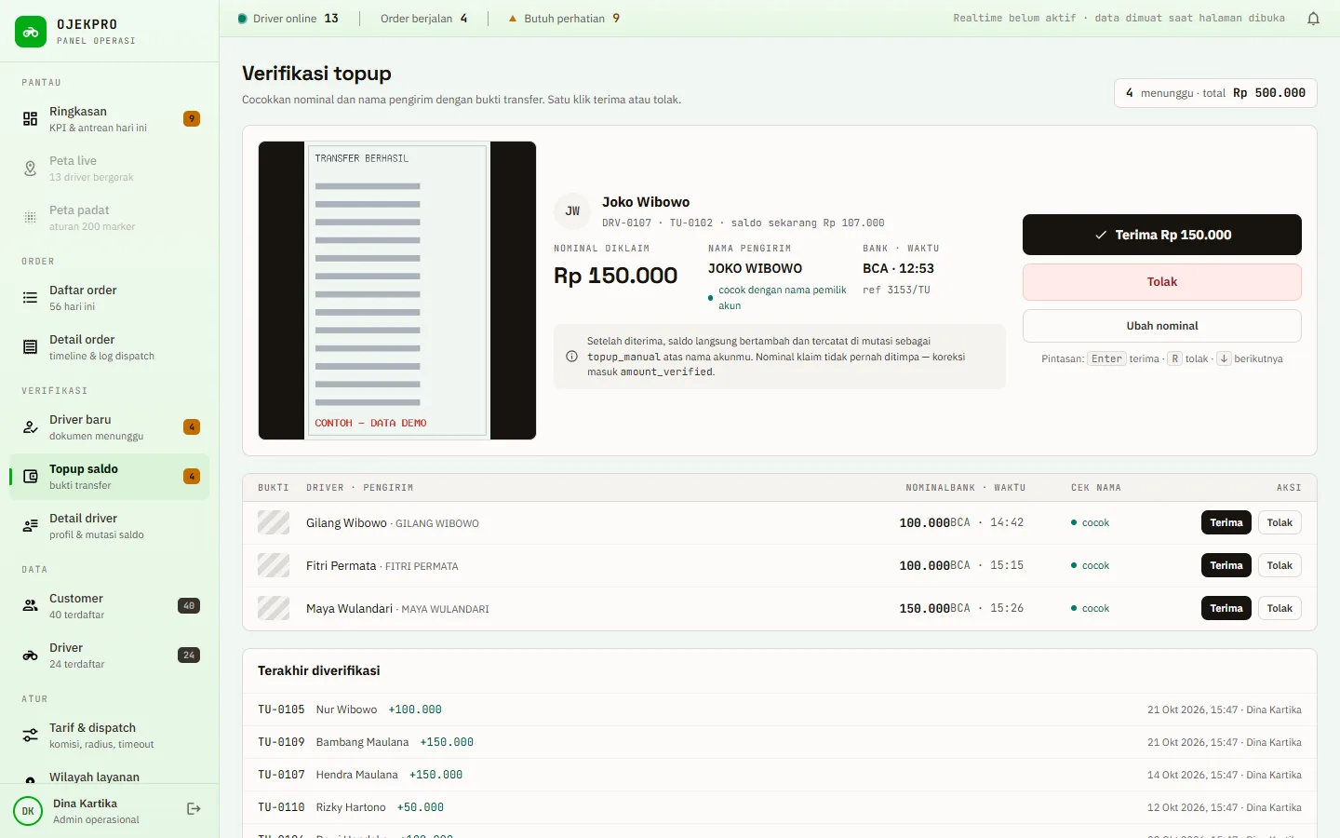Click the Driver online 13 status
Viewport: 1340px width, 838px height.
click(x=288, y=19)
